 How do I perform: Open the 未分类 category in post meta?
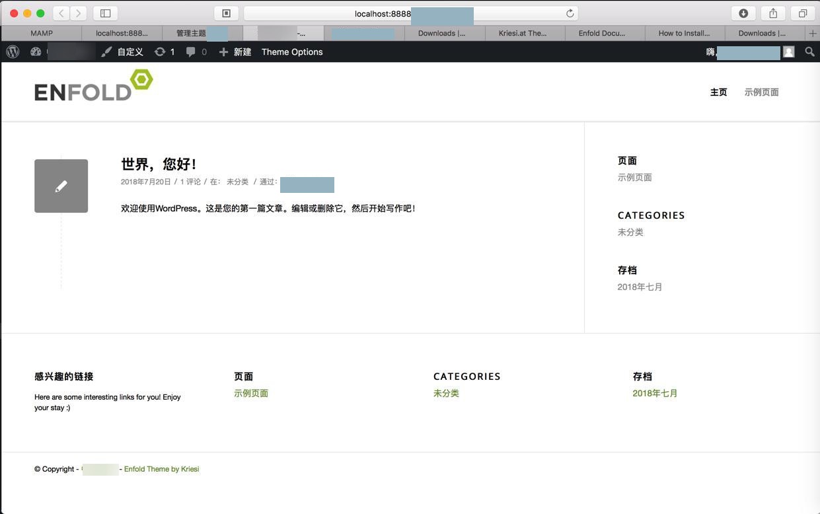tap(237, 182)
